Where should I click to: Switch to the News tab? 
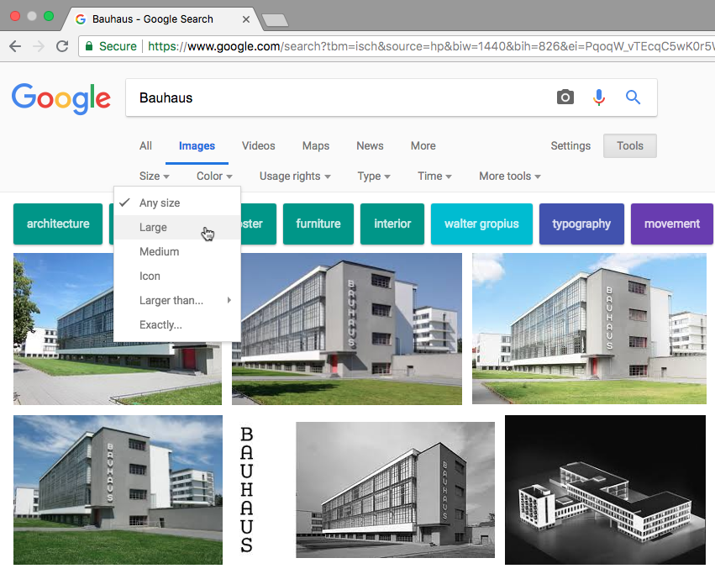pyautogui.click(x=370, y=145)
